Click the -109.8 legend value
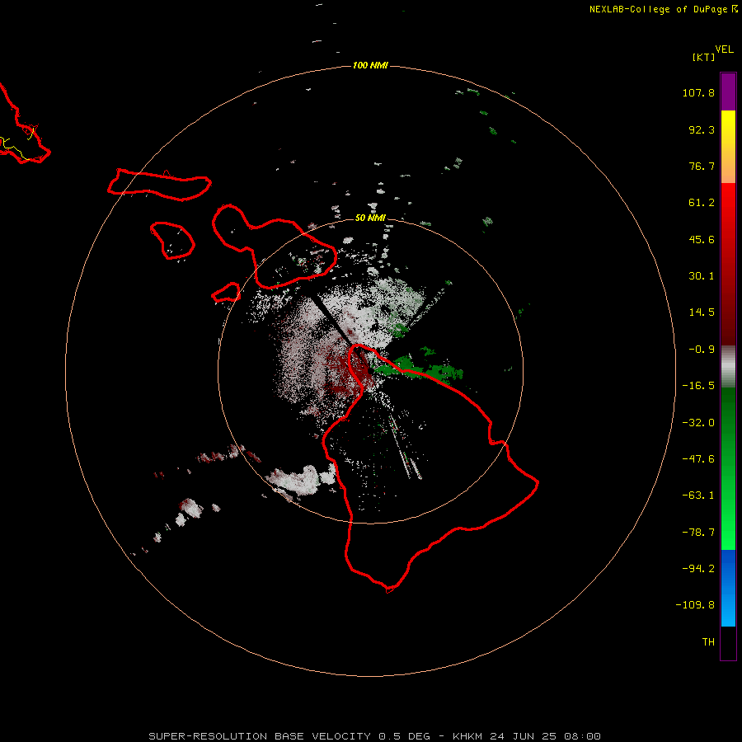Viewport: 742px width, 742px height. (695, 605)
